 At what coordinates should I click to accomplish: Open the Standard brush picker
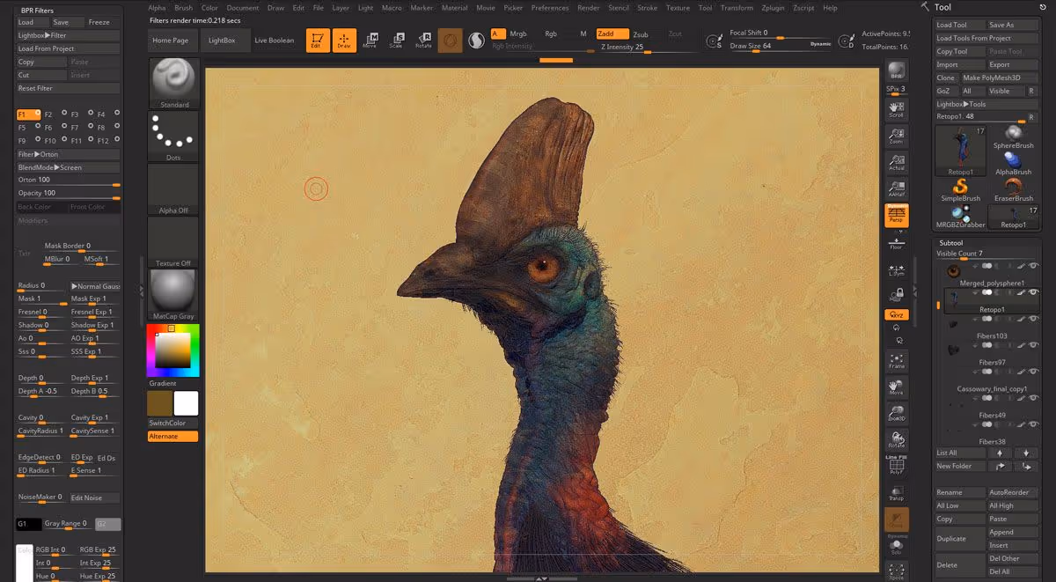pyautogui.click(x=173, y=84)
